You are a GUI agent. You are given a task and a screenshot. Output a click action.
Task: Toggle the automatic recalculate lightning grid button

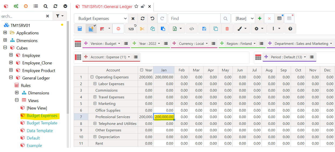(x=91, y=29)
